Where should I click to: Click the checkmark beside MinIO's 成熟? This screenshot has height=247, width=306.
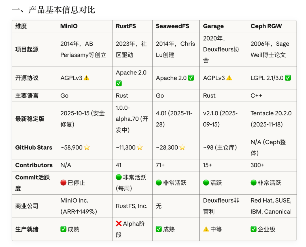click(x=63, y=229)
